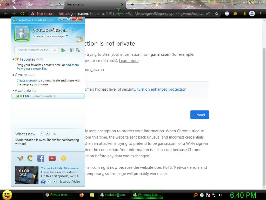266x200 pixels.
Task: Collapse the Available contacts section
Action: pyautogui.click(x=14, y=90)
